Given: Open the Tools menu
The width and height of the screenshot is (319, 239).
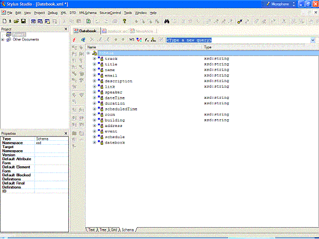Looking at the screenshot, I should pyautogui.click(x=128, y=13).
